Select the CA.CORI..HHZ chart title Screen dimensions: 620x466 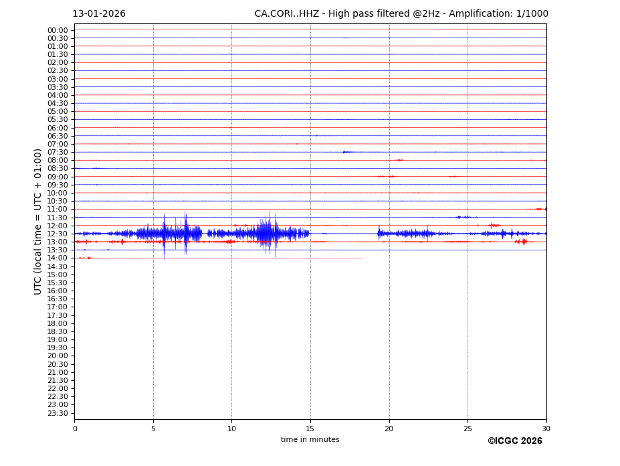pos(401,14)
